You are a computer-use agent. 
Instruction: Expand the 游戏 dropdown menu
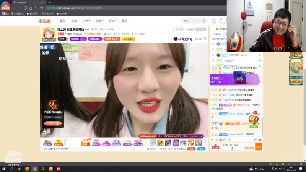[112, 21]
